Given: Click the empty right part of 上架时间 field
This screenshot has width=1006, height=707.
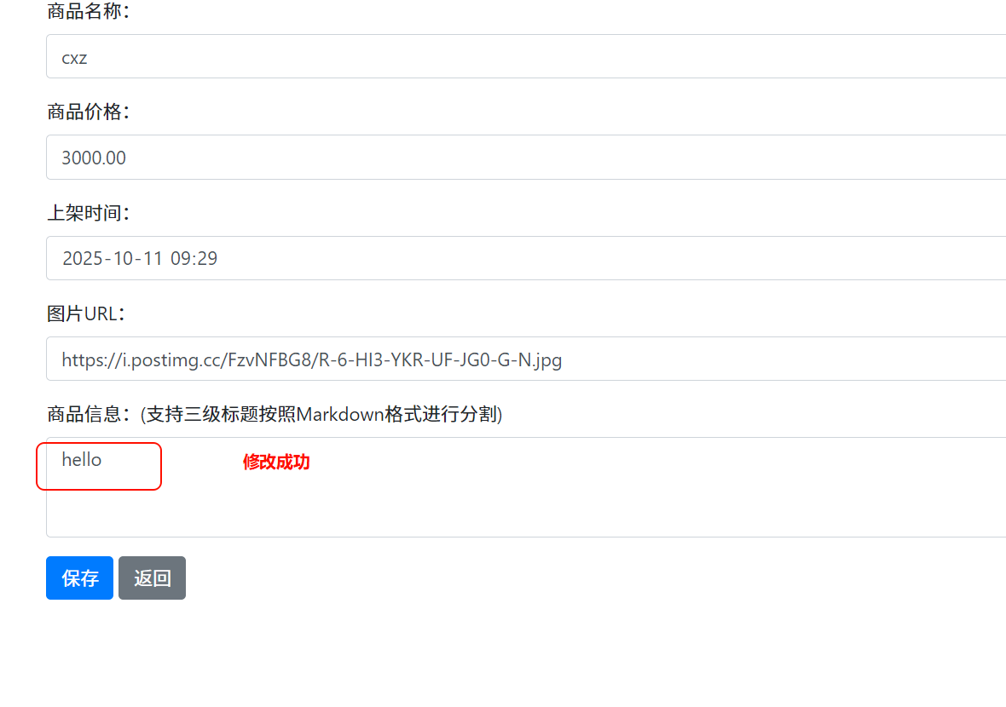Looking at the screenshot, I should pyautogui.click(x=610, y=258).
